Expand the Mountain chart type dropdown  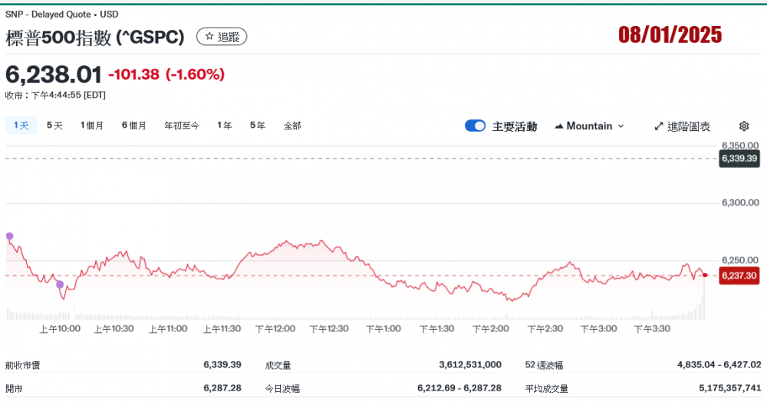(x=589, y=126)
